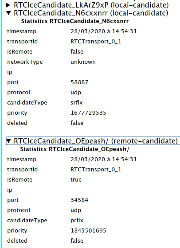Click candidateType value prflx
The image size is (180, 248).
coord(77,221)
